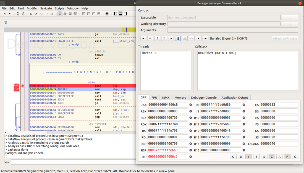Click the arrow next to RAX register

(191, 105)
